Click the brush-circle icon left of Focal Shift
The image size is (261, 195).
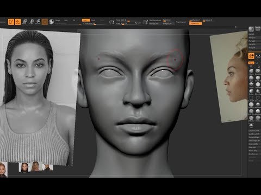coord(112,22)
